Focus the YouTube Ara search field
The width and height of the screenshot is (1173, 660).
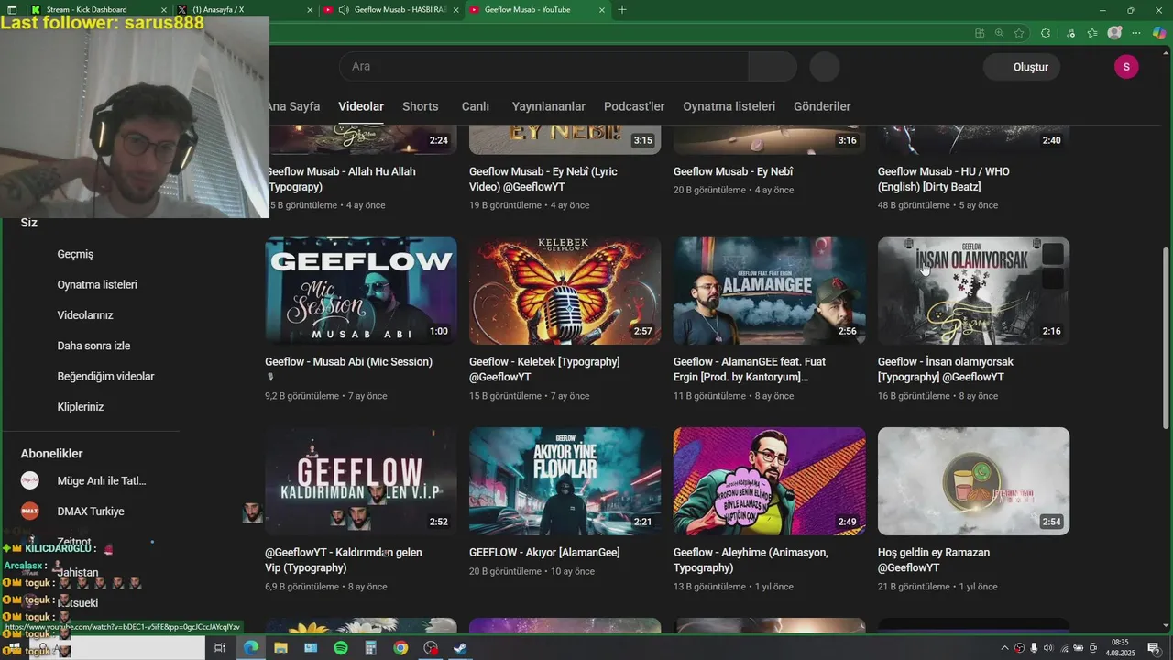(x=543, y=66)
